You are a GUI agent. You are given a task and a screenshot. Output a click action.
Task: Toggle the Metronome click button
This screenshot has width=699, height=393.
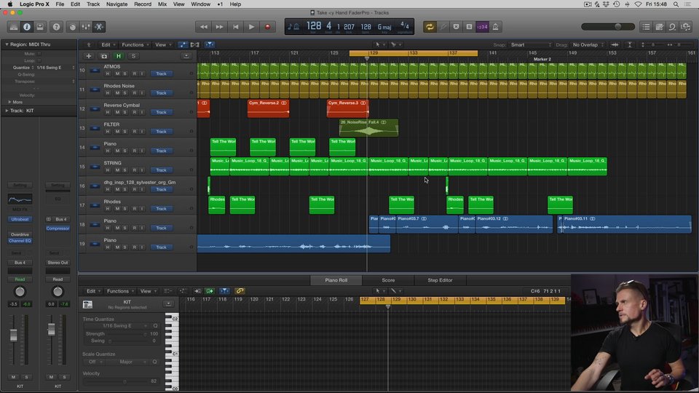495,27
